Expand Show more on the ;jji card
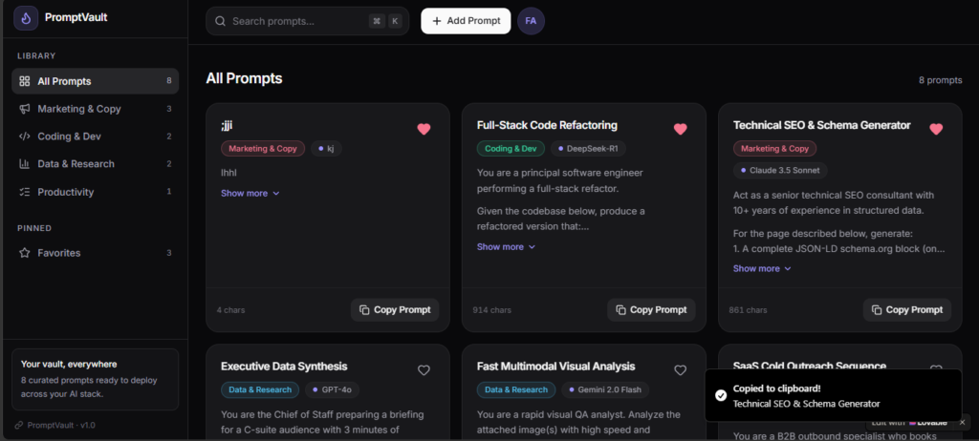Screen dimensions: 979x441 click(250, 194)
